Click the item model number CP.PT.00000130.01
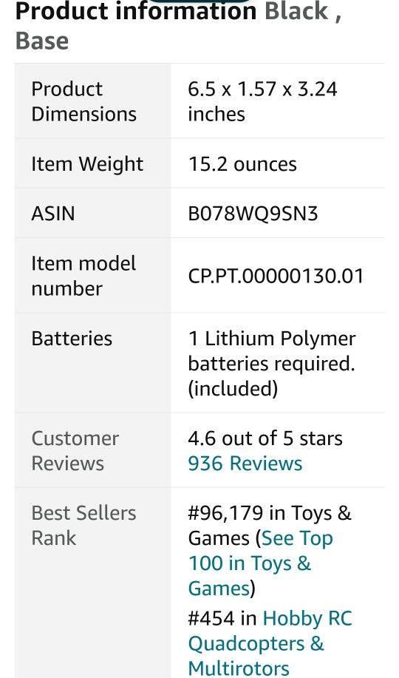The image size is (399, 678). (x=276, y=276)
